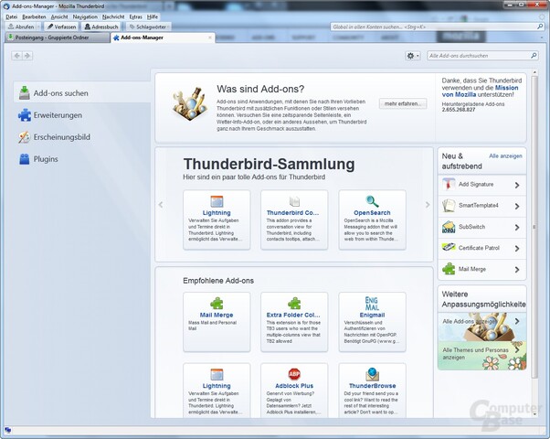Click the Extra Folder Columns puzzle icon
This screenshot has height=439, width=550.
tap(294, 304)
